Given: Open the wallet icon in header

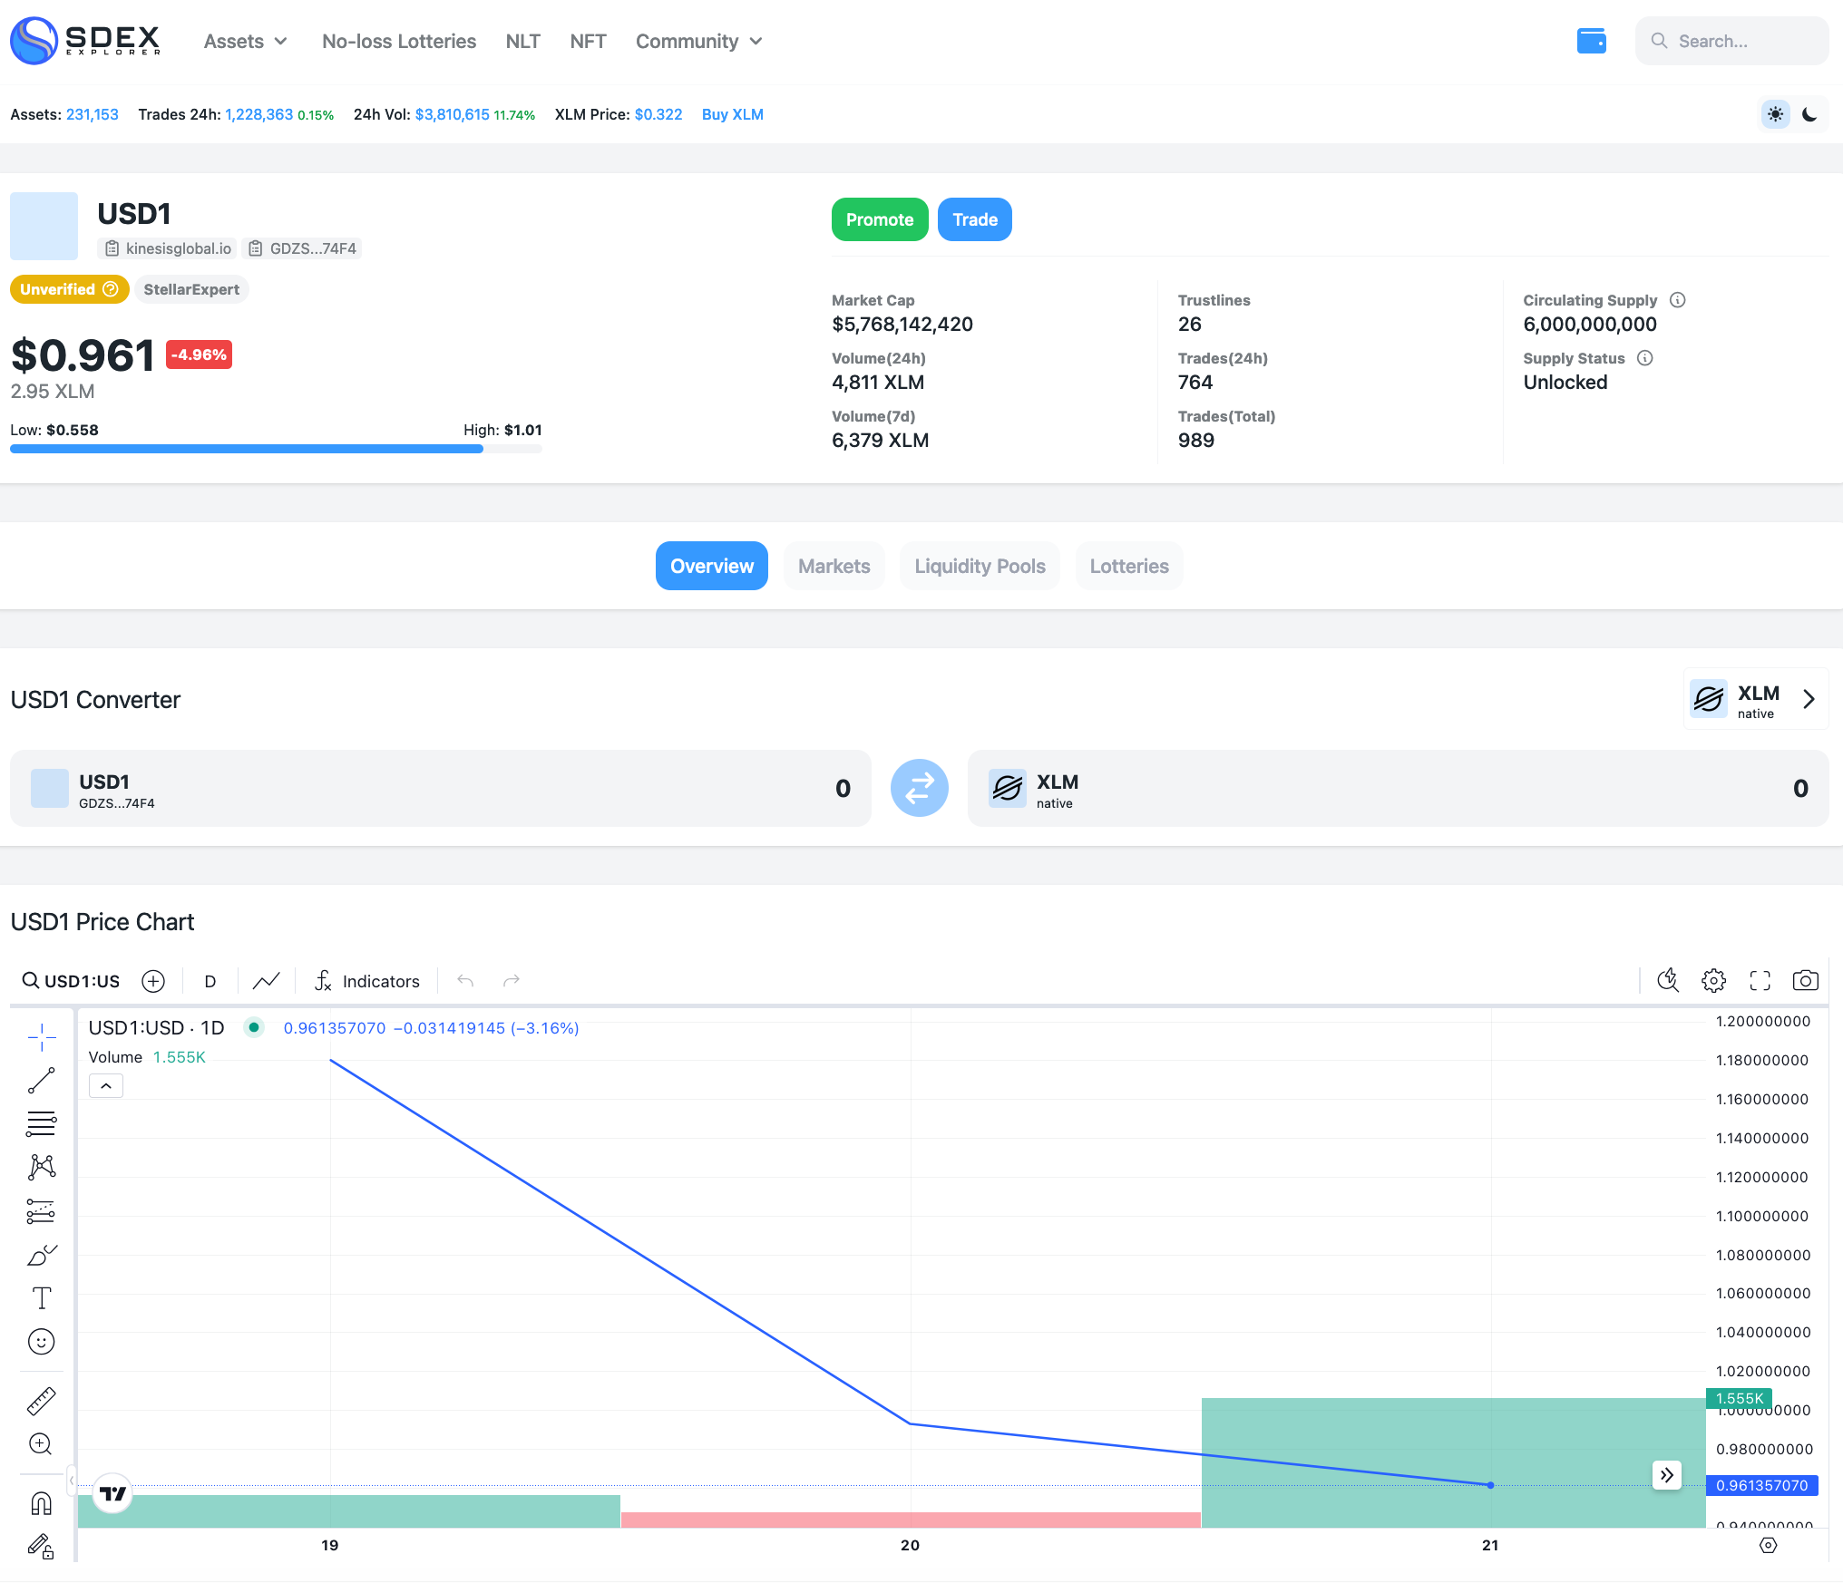Looking at the screenshot, I should [1591, 41].
